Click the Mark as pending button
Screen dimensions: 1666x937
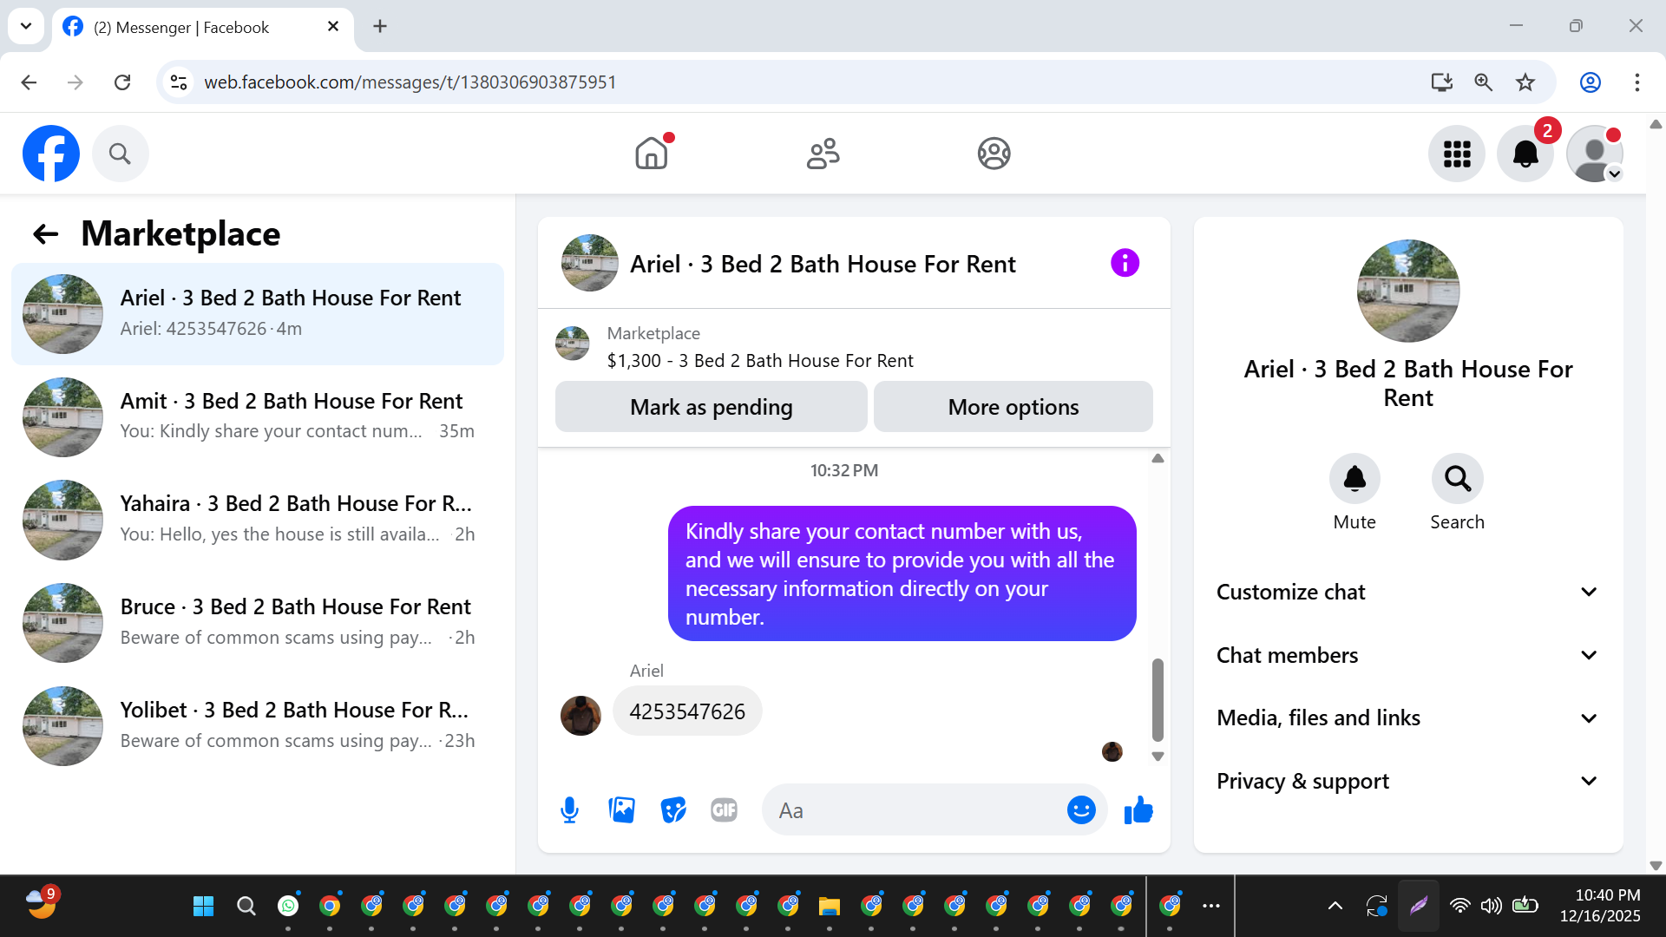pos(712,407)
